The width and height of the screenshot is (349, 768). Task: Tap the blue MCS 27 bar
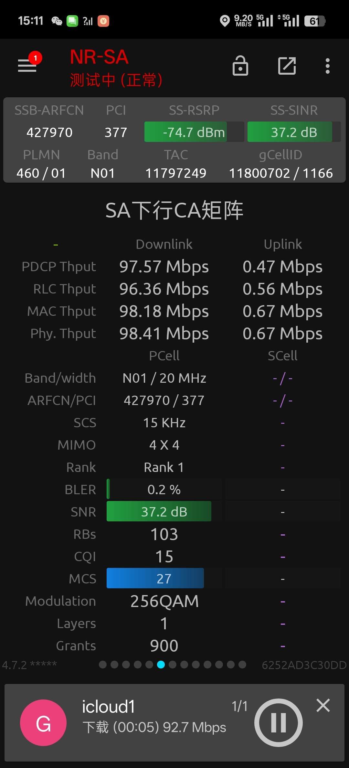coord(155,578)
